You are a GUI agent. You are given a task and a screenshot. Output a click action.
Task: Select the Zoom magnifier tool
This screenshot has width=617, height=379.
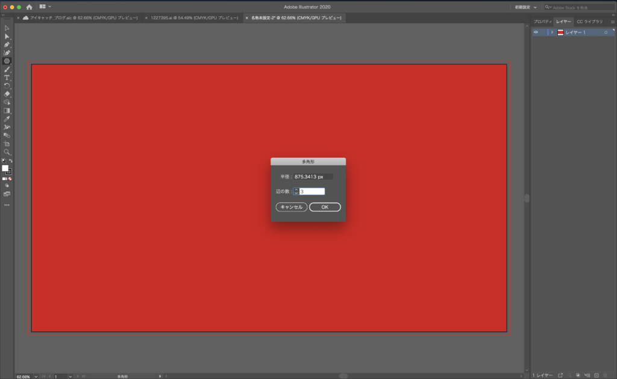pos(7,152)
